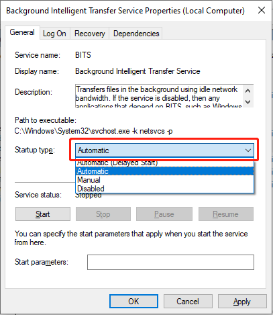This screenshot has height=315, width=273.
Task: Focus the Start parameters input field
Action: pyautogui.click(x=170, y=262)
